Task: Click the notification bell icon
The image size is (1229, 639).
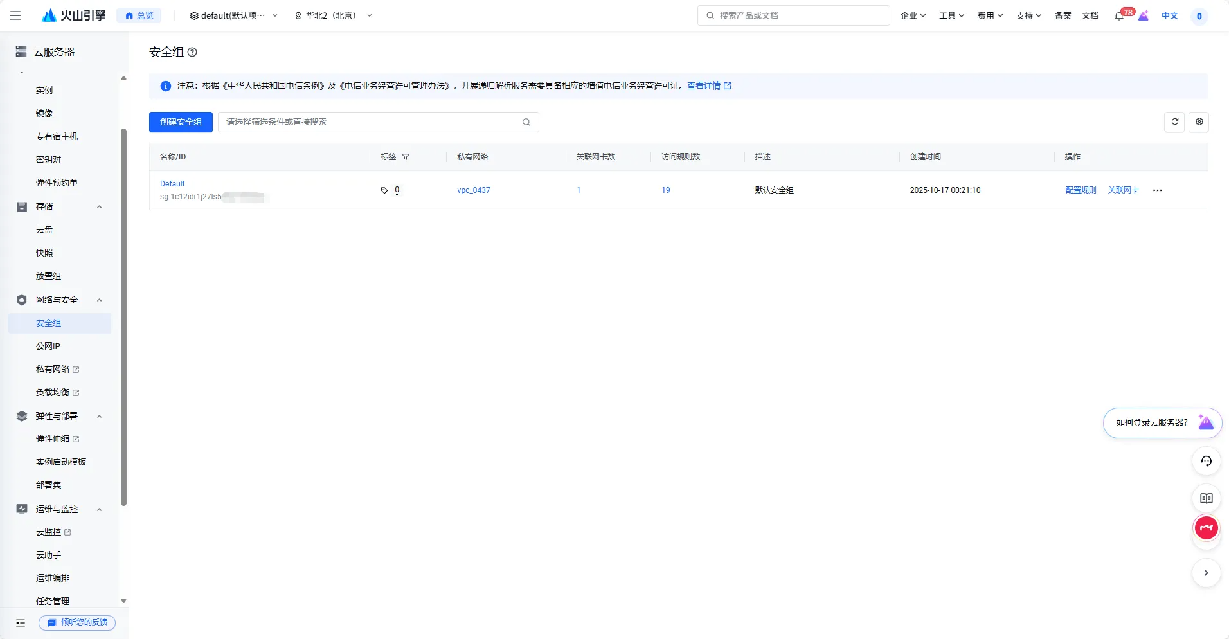Action: [x=1118, y=16]
